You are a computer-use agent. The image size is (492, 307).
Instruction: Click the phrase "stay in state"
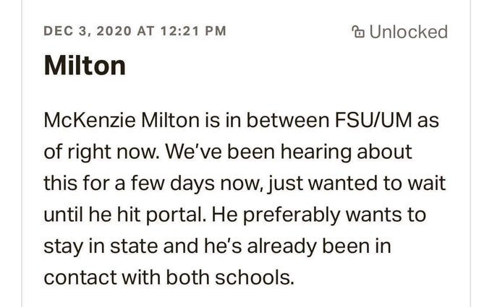pyautogui.click(x=101, y=246)
